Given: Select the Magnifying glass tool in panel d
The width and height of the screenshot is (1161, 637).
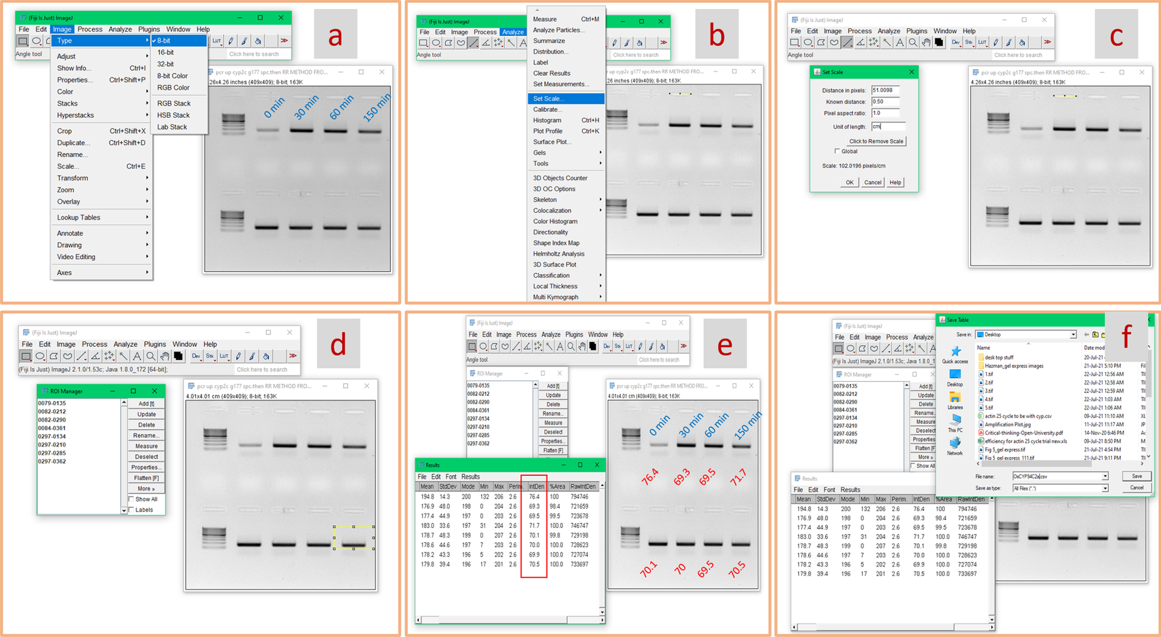Looking at the screenshot, I should pos(151,356).
